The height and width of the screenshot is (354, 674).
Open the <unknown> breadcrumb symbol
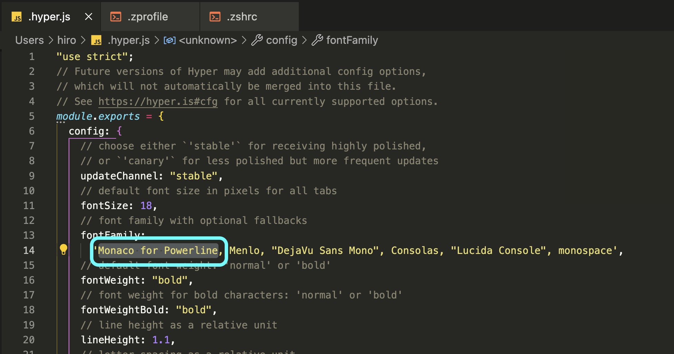208,40
